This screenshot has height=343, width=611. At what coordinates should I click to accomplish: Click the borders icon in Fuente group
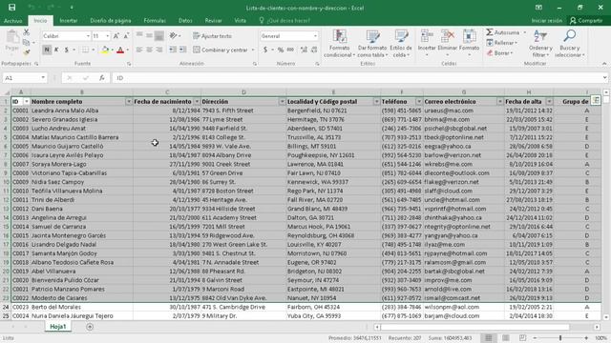point(85,50)
